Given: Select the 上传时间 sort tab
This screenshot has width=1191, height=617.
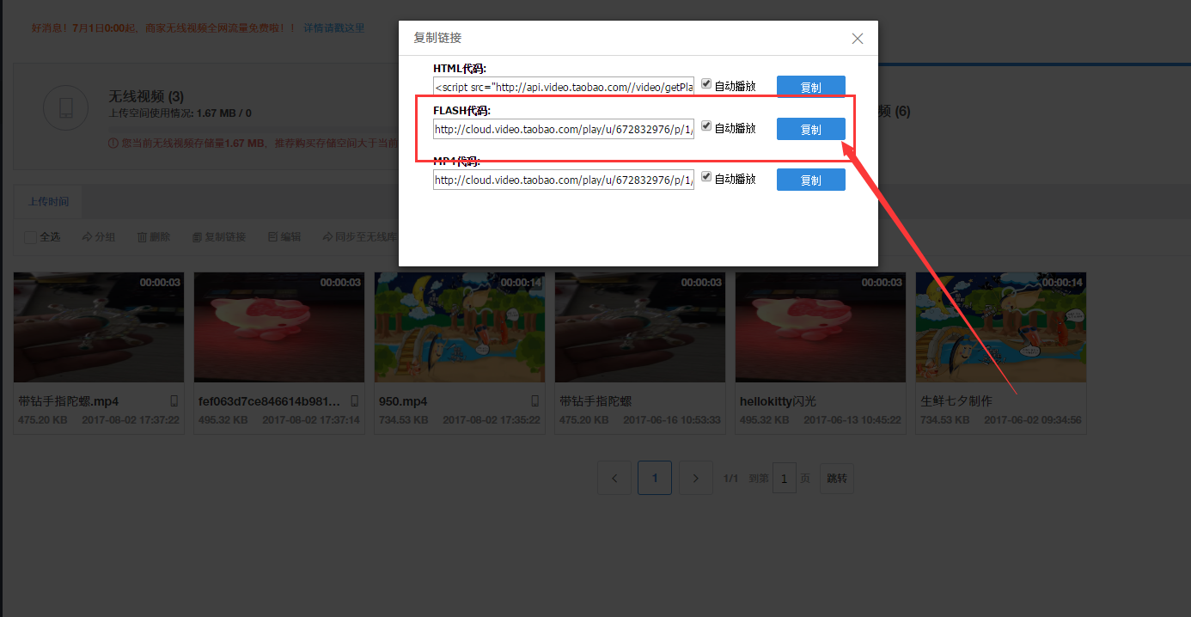Looking at the screenshot, I should [x=48, y=201].
